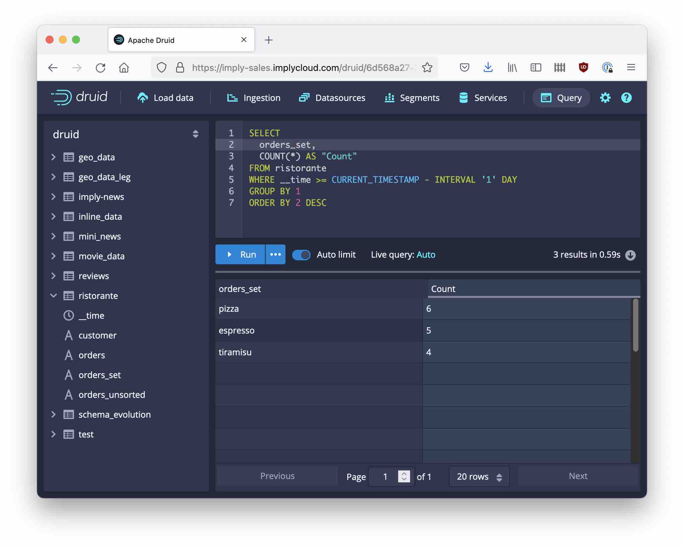Open the druid schema selector dropdown

click(x=195, y=134)
